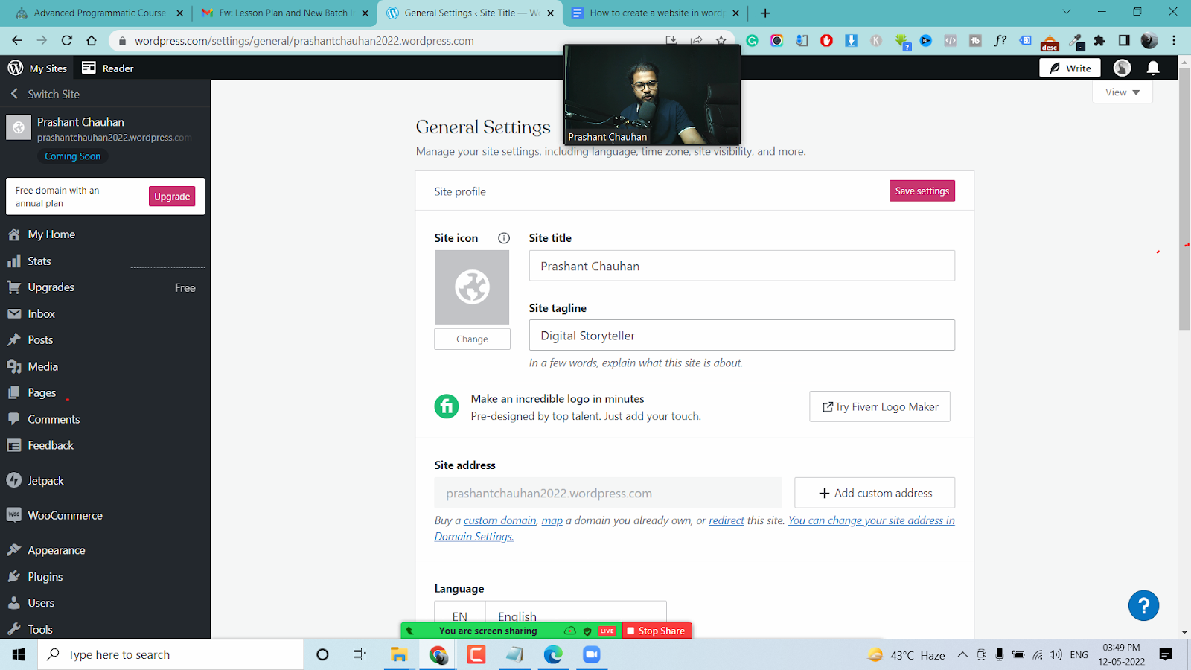
Task: Open the Reader from the masterbar
Action: coord(108,68)
